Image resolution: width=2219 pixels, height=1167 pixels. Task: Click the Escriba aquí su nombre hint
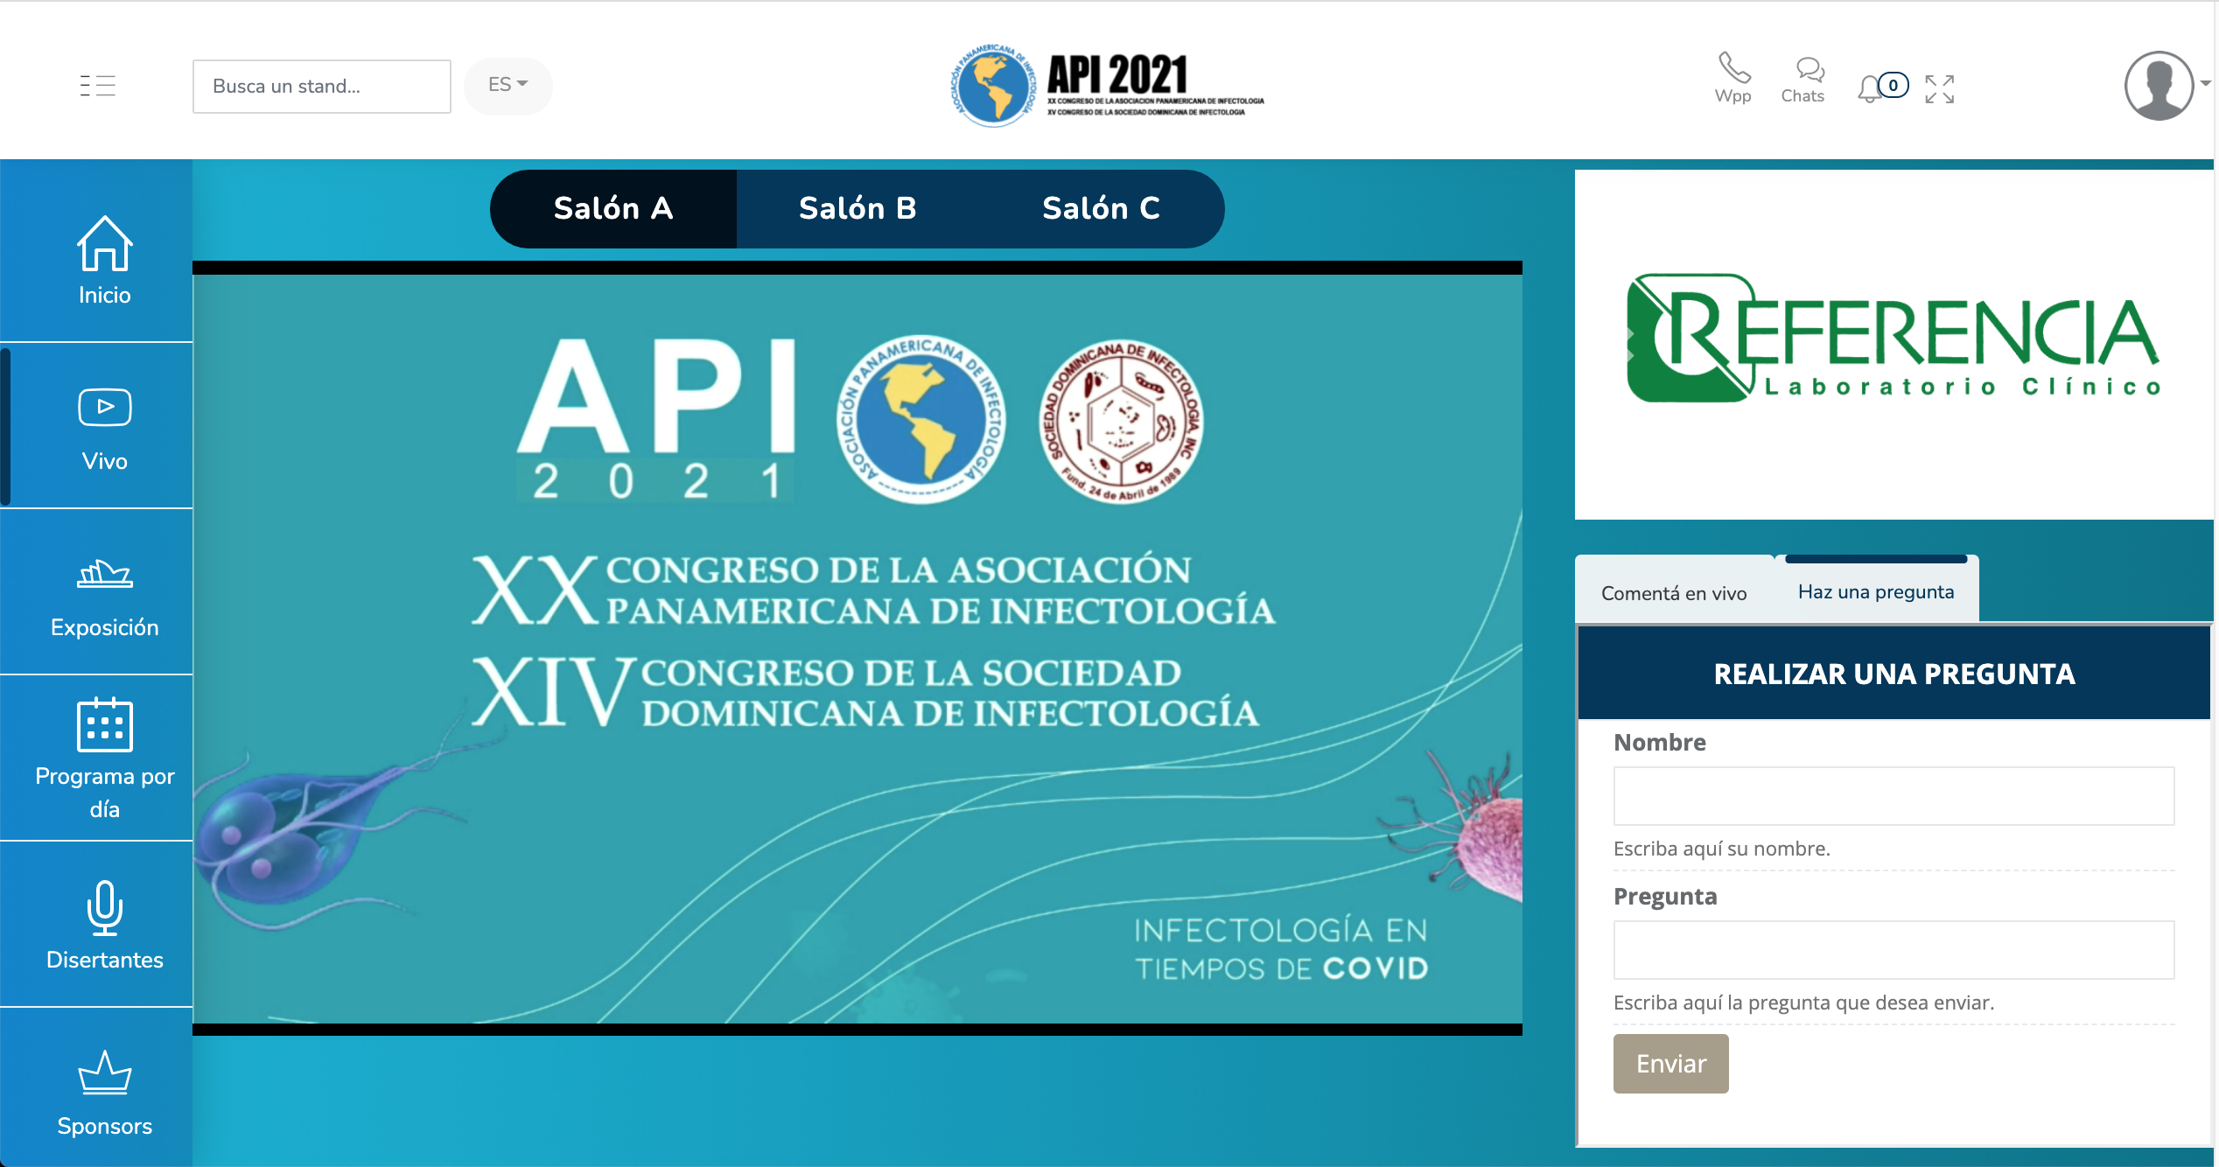click(1721, 848)
